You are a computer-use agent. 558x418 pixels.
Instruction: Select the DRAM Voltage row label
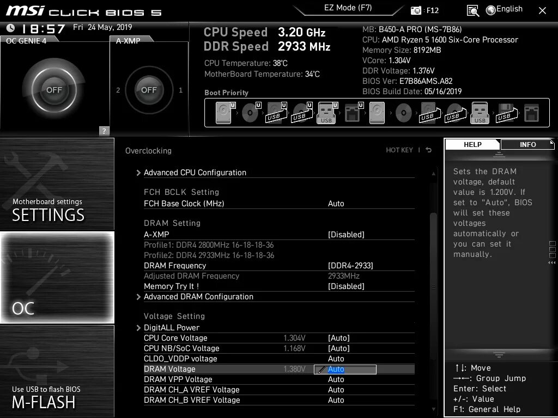pyautogui.click(x=169, y=369)
